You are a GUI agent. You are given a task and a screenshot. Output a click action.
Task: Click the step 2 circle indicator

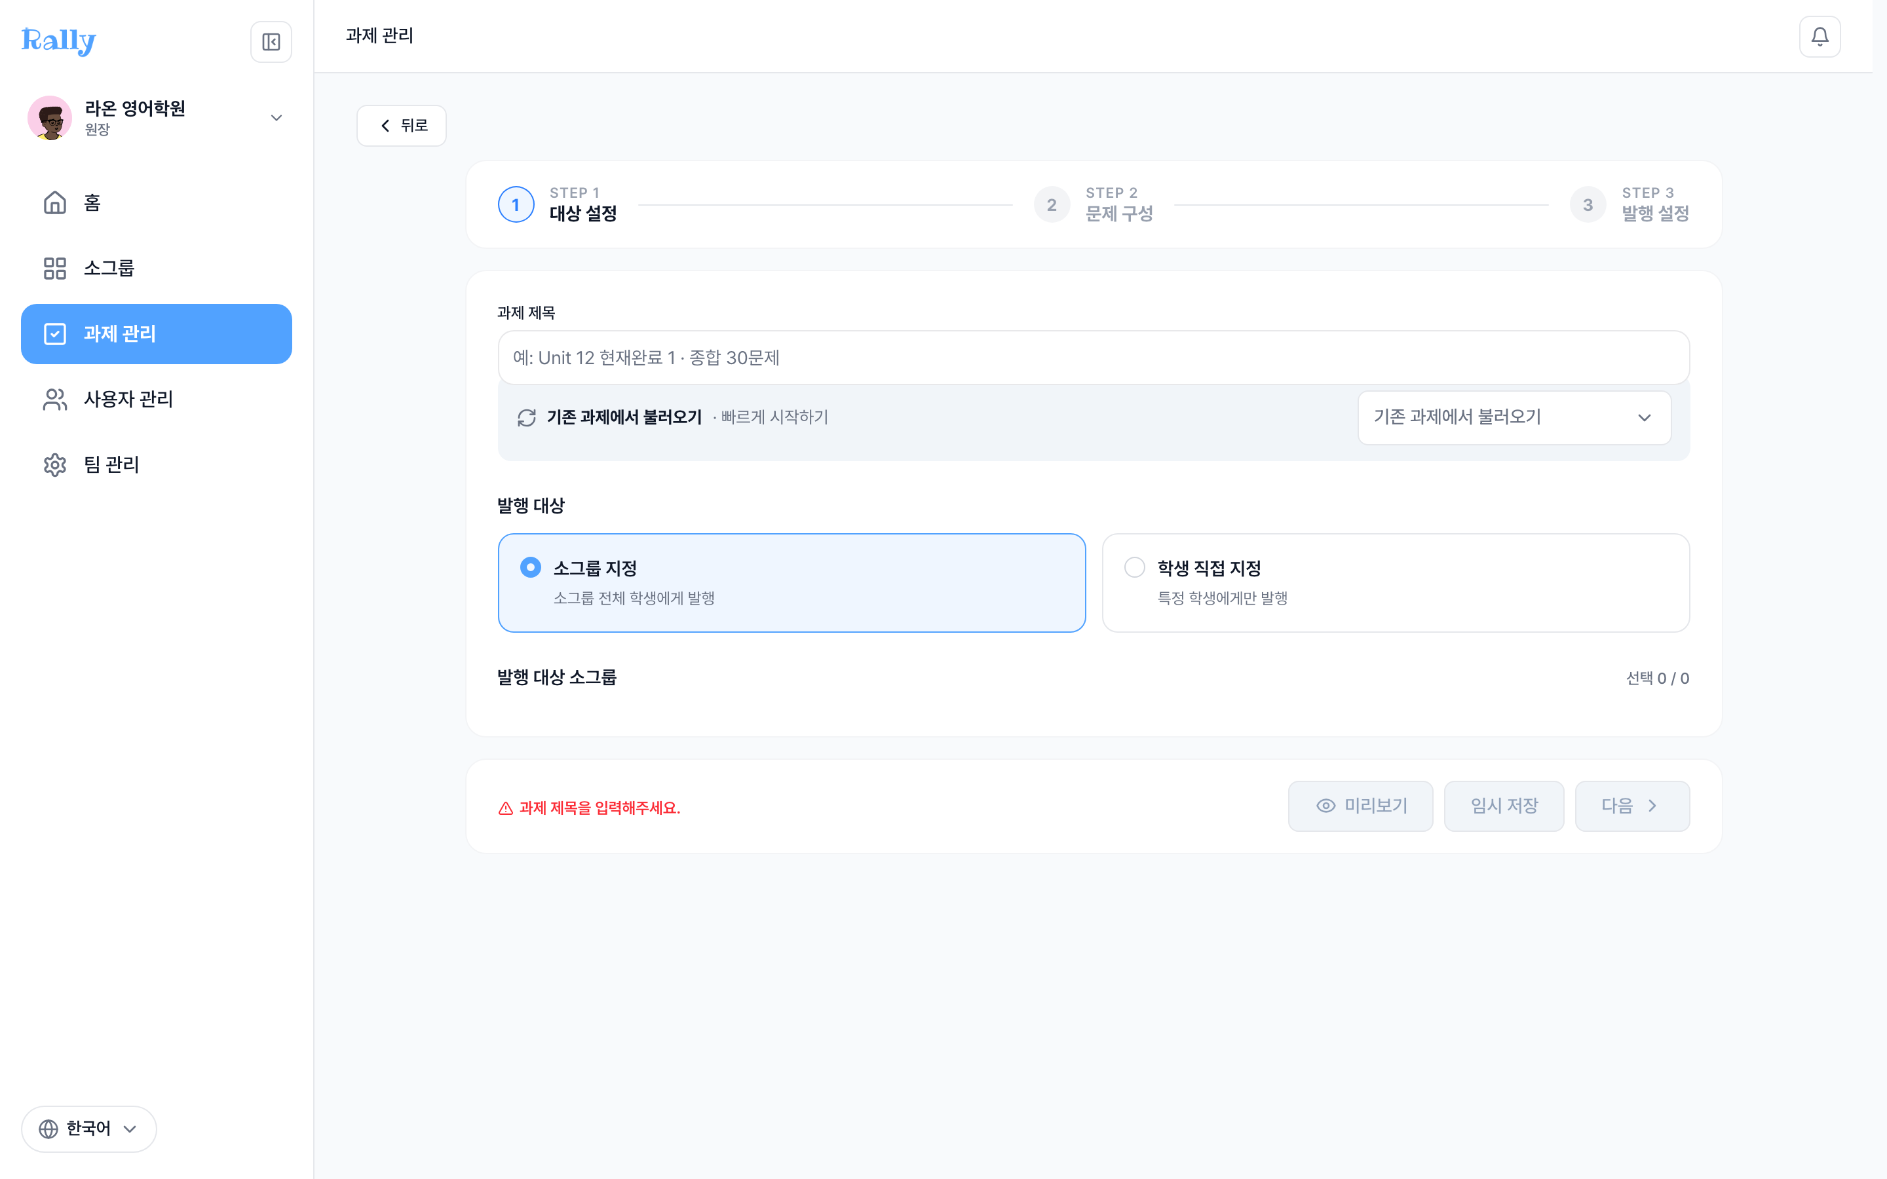1052,204
